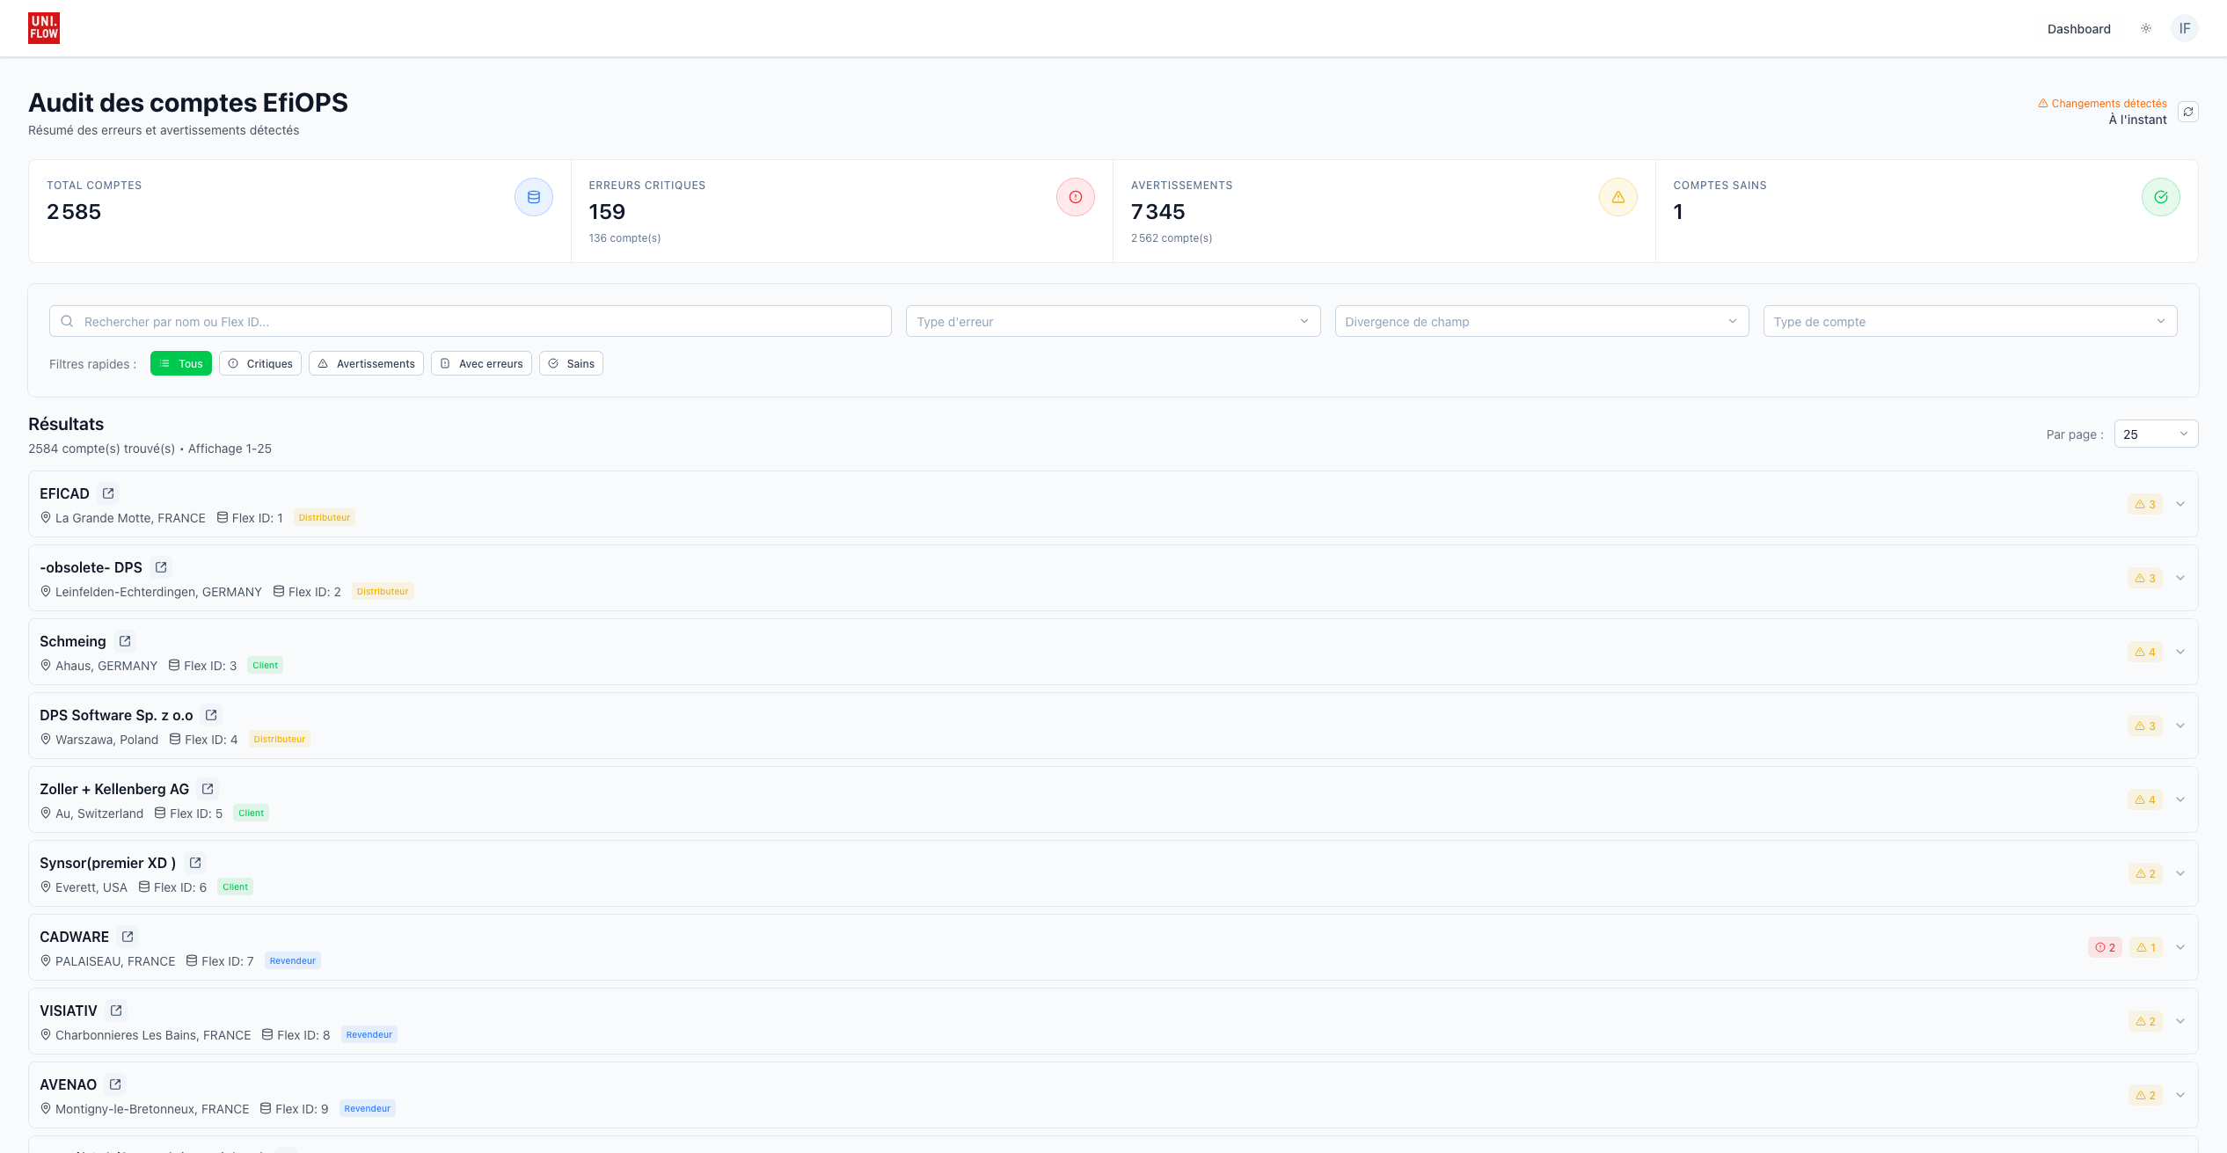Click the Erreurs Critiques red alert icon
The height and width of the screenshot is (1153, 2227).
[1076, 197]
